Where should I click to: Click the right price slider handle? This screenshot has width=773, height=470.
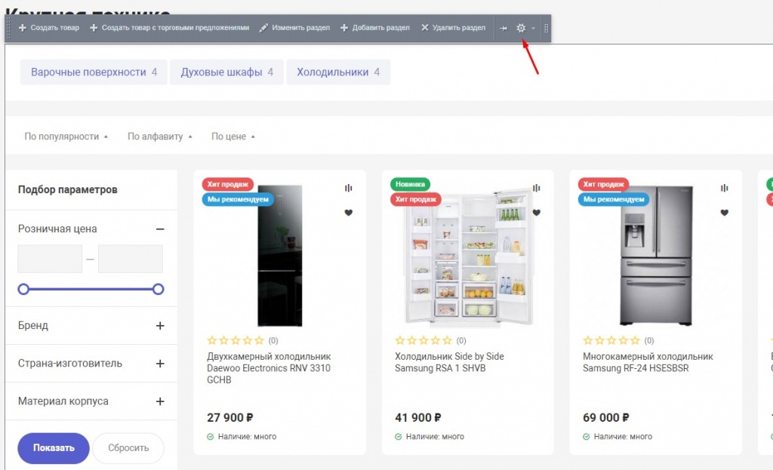158,289
